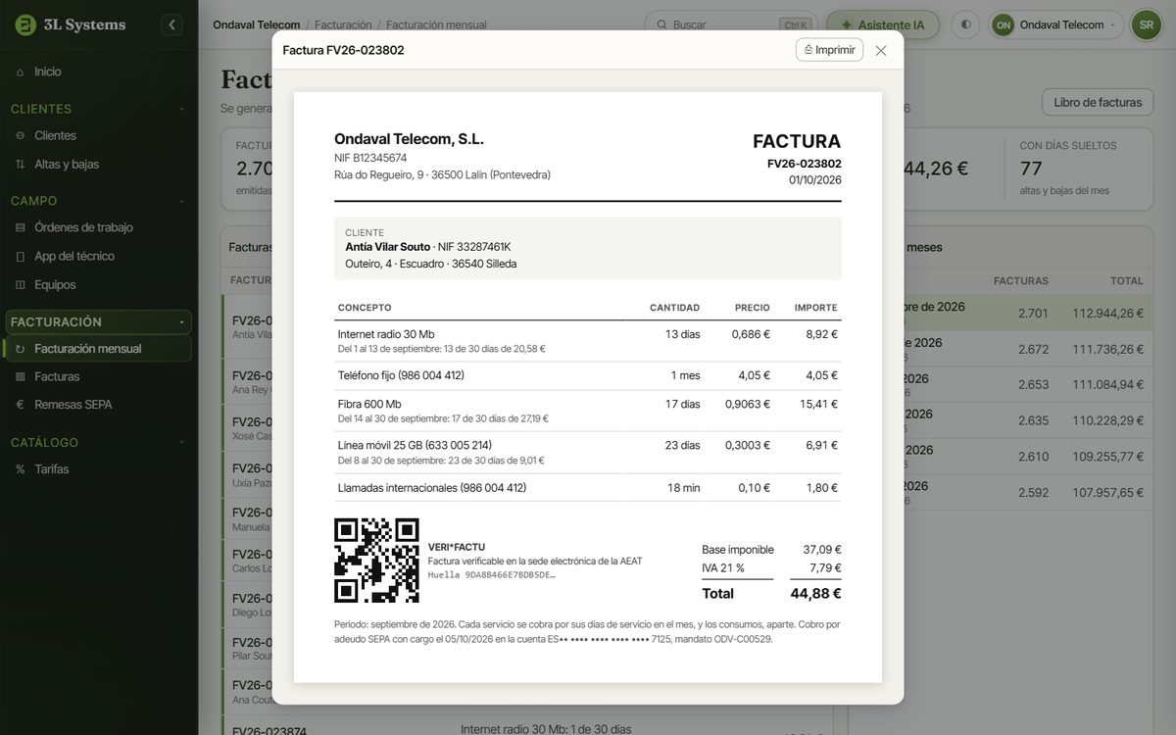Image resolution: width=1176 pixels, height=735 pixels.
Task: Click the Tarifas percent icon
Action: pos(21,469)
